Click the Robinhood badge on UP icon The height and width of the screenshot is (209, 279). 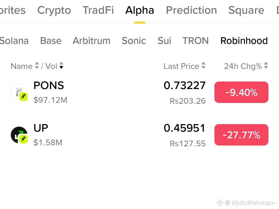click(x=23, y=139)
